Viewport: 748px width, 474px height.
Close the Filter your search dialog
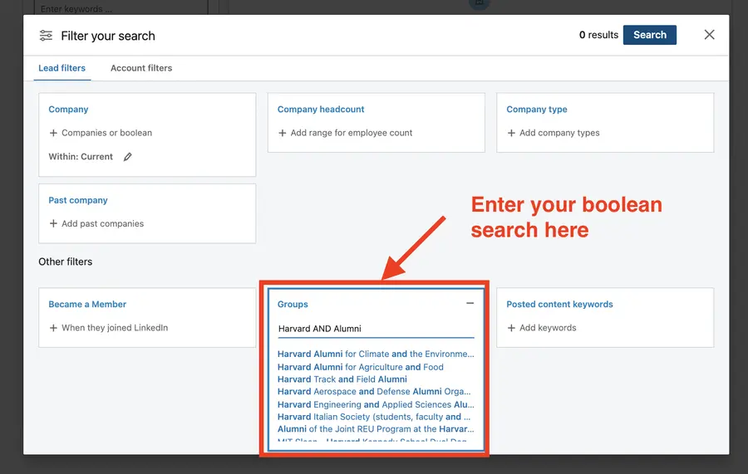pos(710,35)
